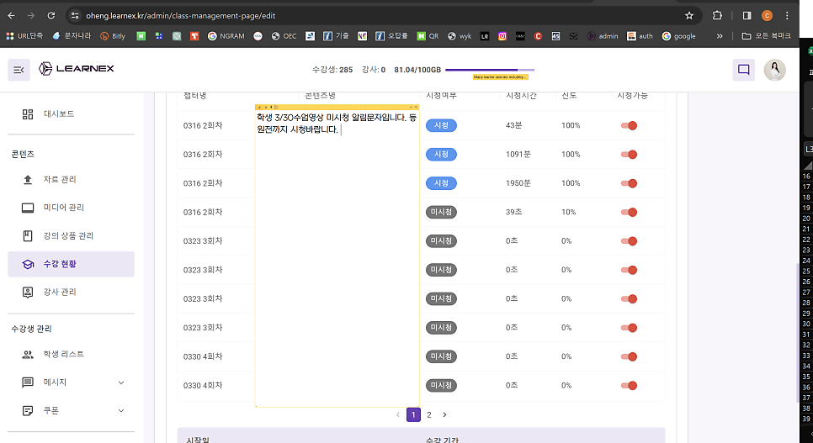Viewport: 813px width, 443px height.
Task: Select page 1 in pagination
Action: (x=413, y=414)
